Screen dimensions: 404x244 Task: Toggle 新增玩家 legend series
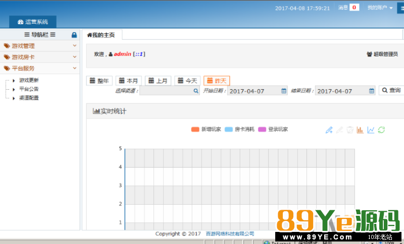(x=206, y=130)
